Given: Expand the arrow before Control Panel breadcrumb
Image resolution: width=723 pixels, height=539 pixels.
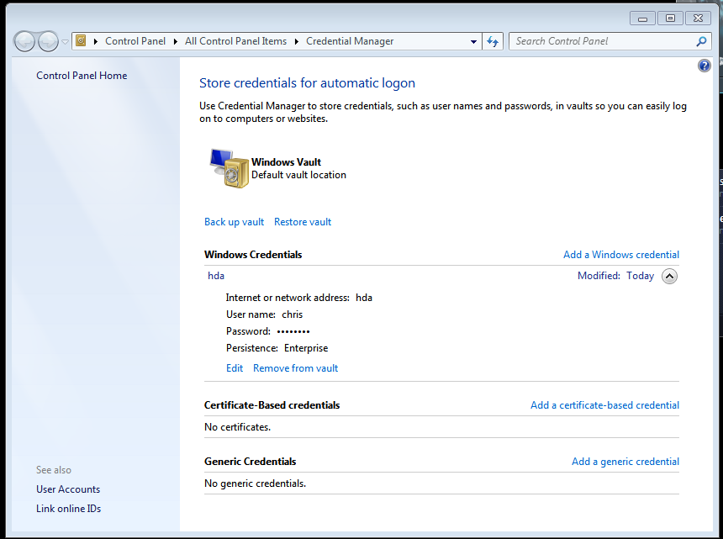Looking at the screenshot, I should point(96,41).
